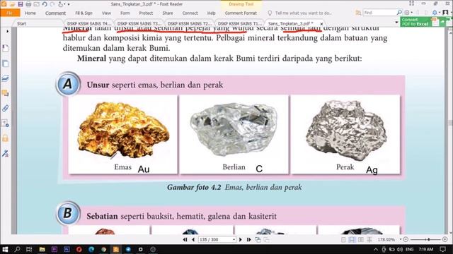
Task: Expand the quick access toolbar customize arrow
Action: (x=69, y=4)
